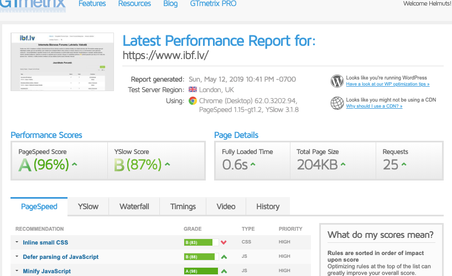Click the Chrome browser icon
Viewport: 452px width, 276px height.
(x=193, y=101)
